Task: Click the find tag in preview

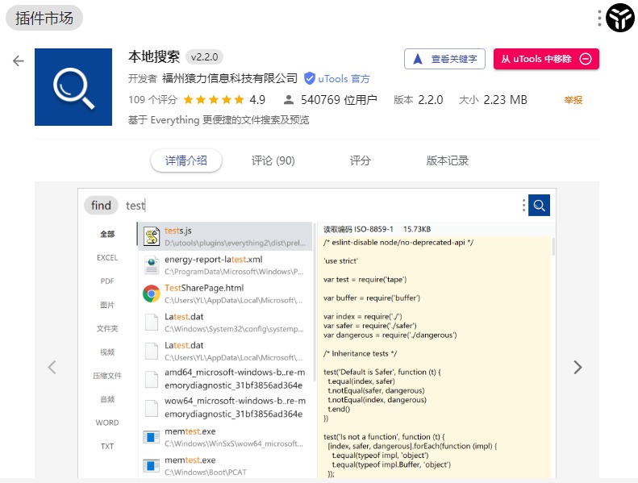Action: (x=101, y=206)
